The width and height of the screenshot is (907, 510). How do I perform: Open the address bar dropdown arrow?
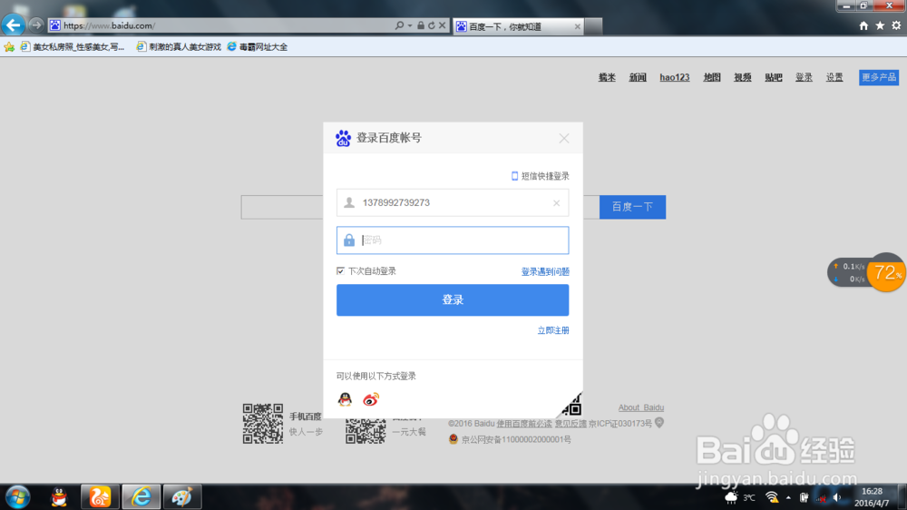[410, 25]
